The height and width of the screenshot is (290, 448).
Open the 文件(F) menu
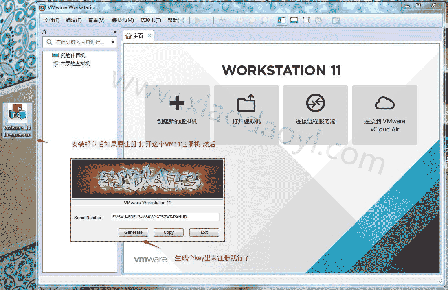(x=51, y=20)
